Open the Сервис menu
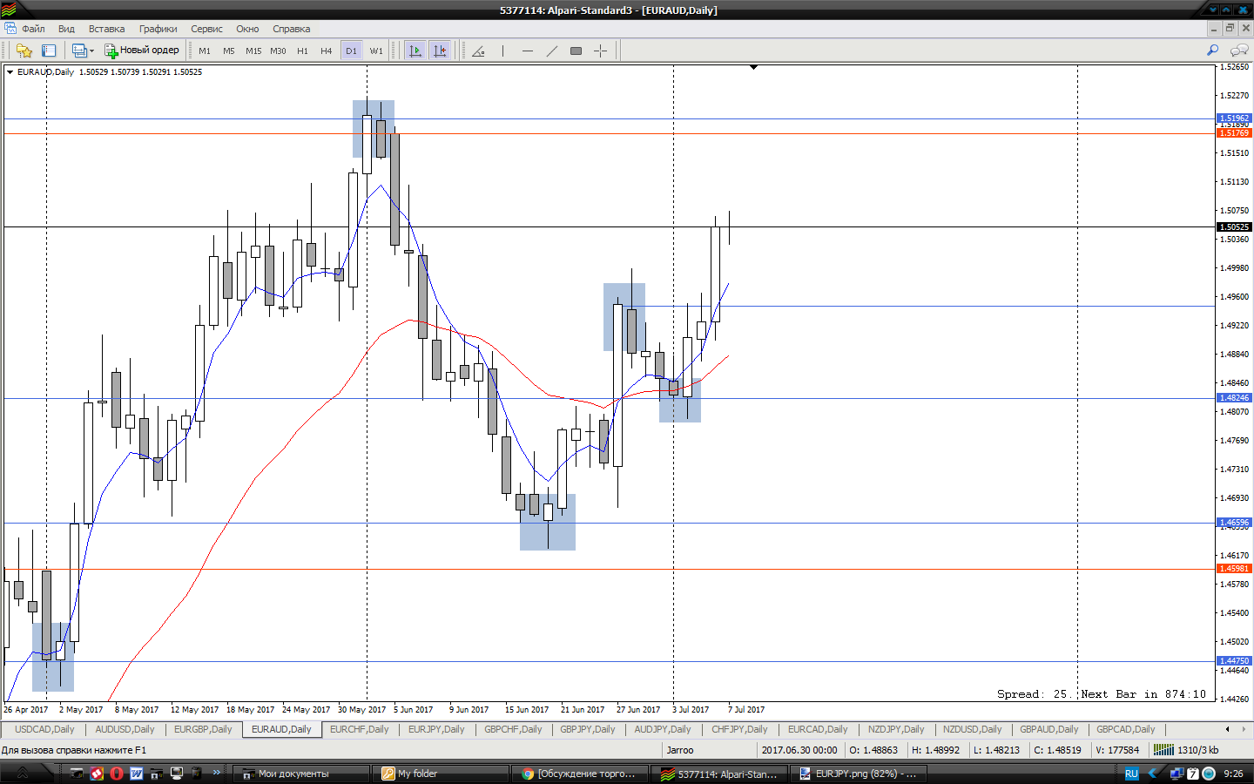Viewport: 1254px width, 784px height. tap(206, 29)
